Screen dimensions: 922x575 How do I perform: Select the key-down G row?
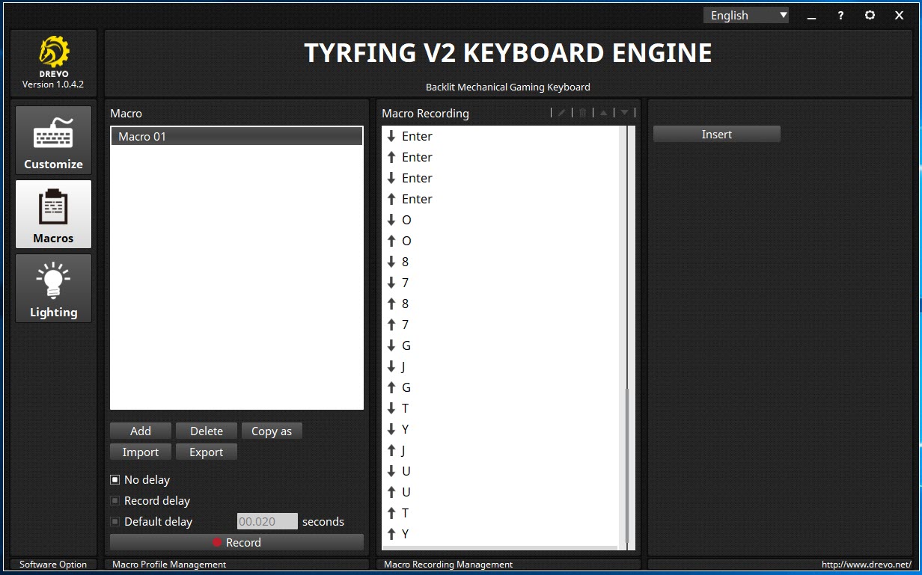(x=501, y=345)
